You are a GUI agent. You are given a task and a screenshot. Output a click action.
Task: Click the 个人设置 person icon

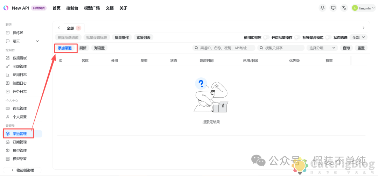[8, 117]
